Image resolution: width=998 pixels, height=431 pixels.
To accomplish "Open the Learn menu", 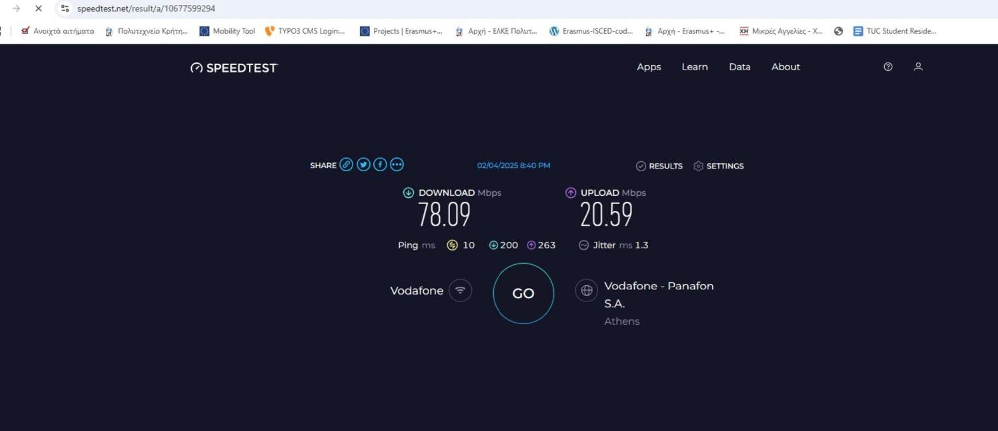I will coord(695,67).
